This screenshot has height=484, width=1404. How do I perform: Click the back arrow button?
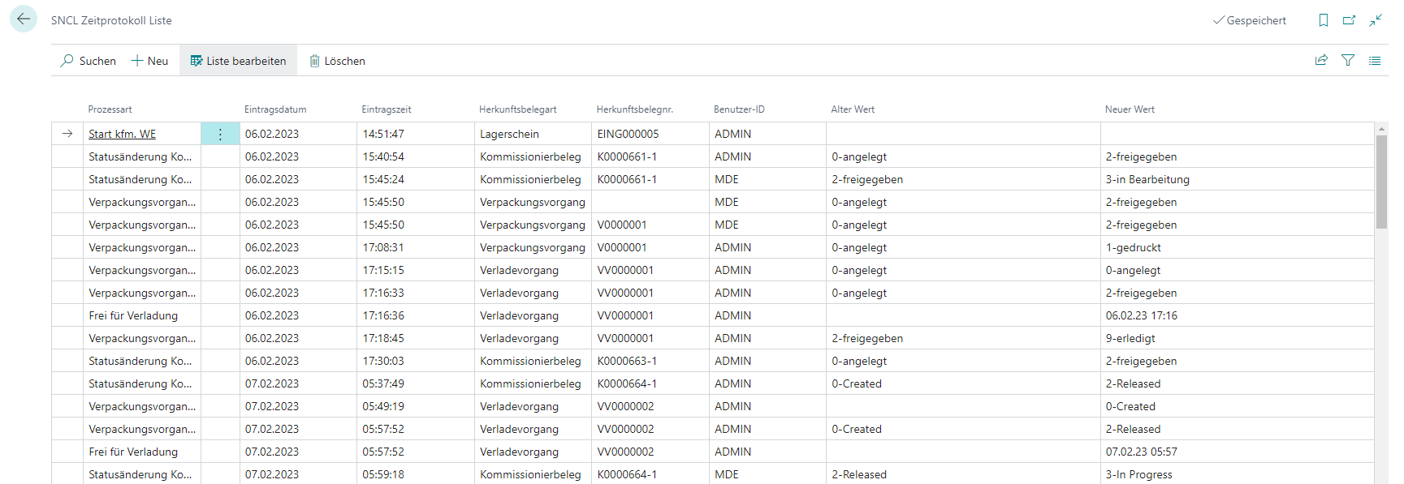24,19
